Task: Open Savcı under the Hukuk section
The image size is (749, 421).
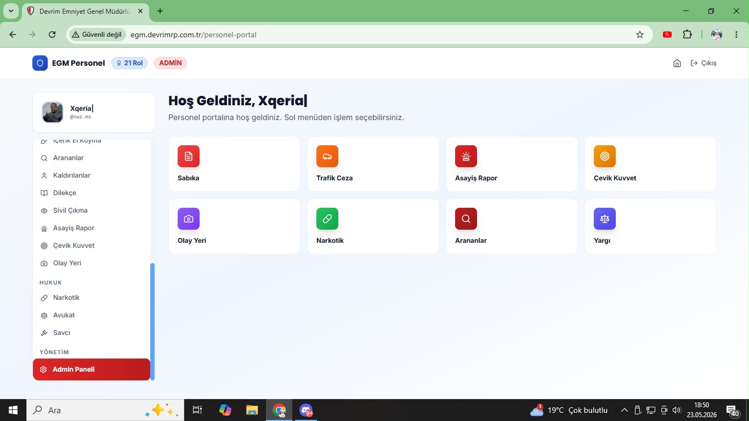Action: [92, 333]
